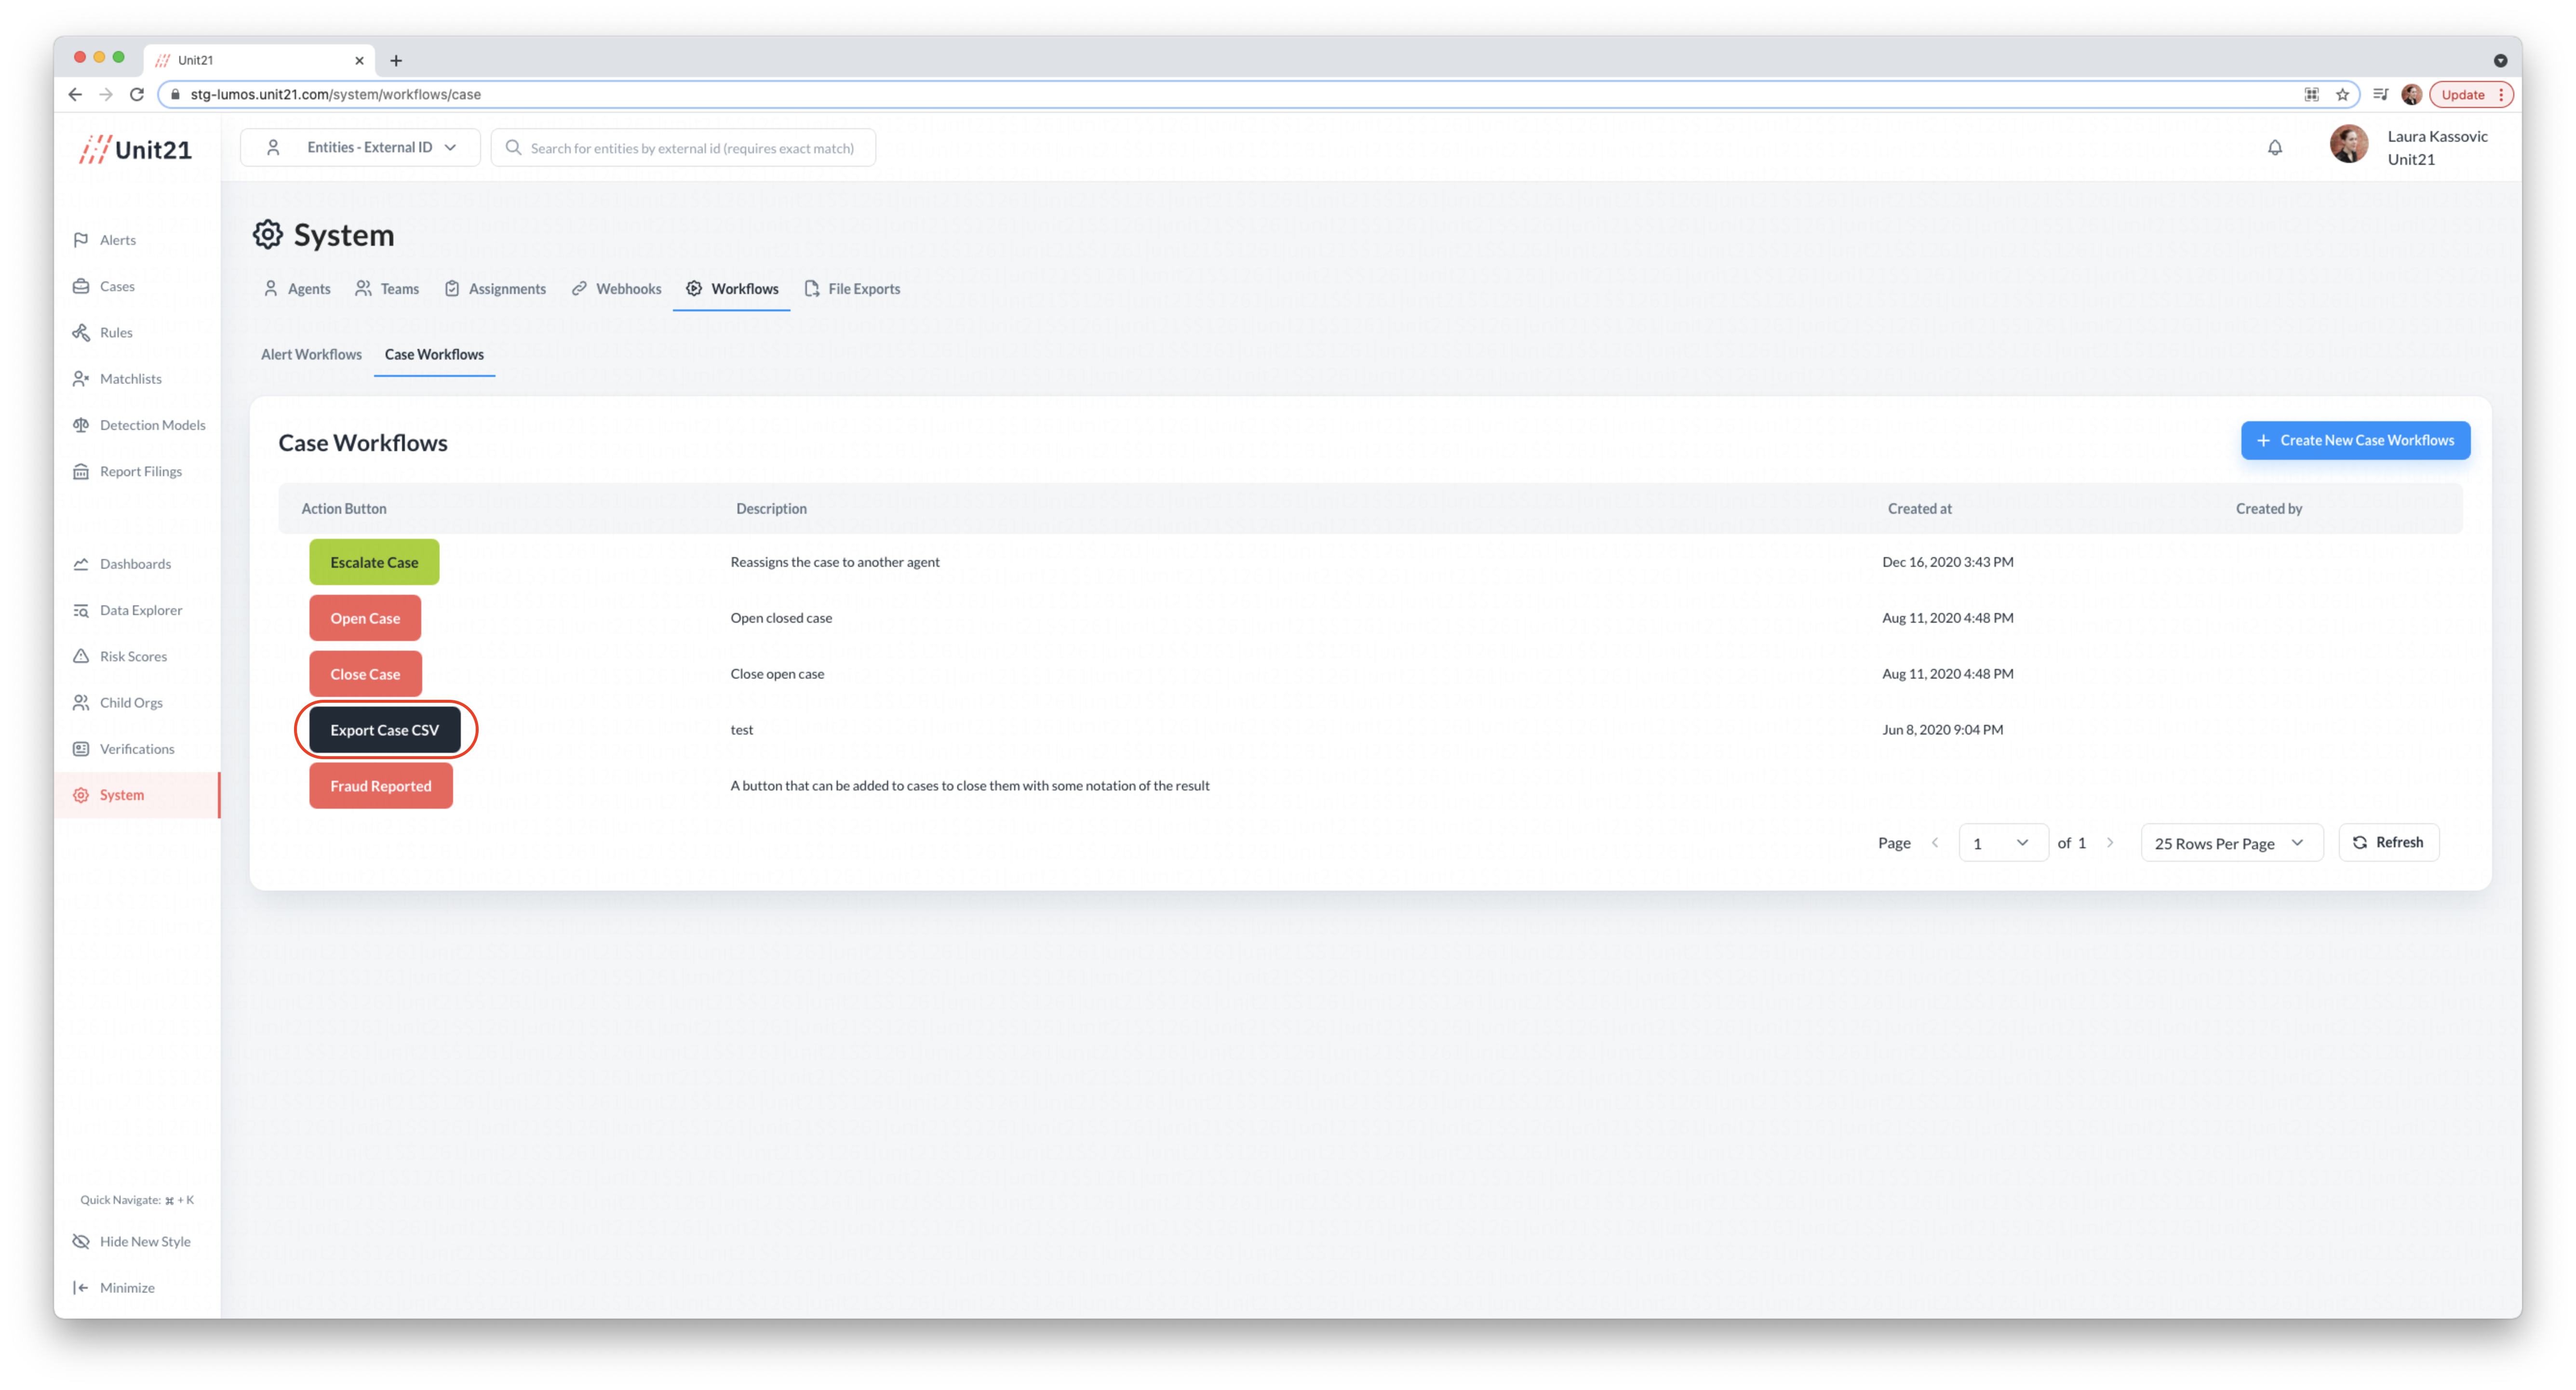Minimize the left sidebar
The height and width of the screenshot is (1390, 2576).
click(x=126, y=1287)
